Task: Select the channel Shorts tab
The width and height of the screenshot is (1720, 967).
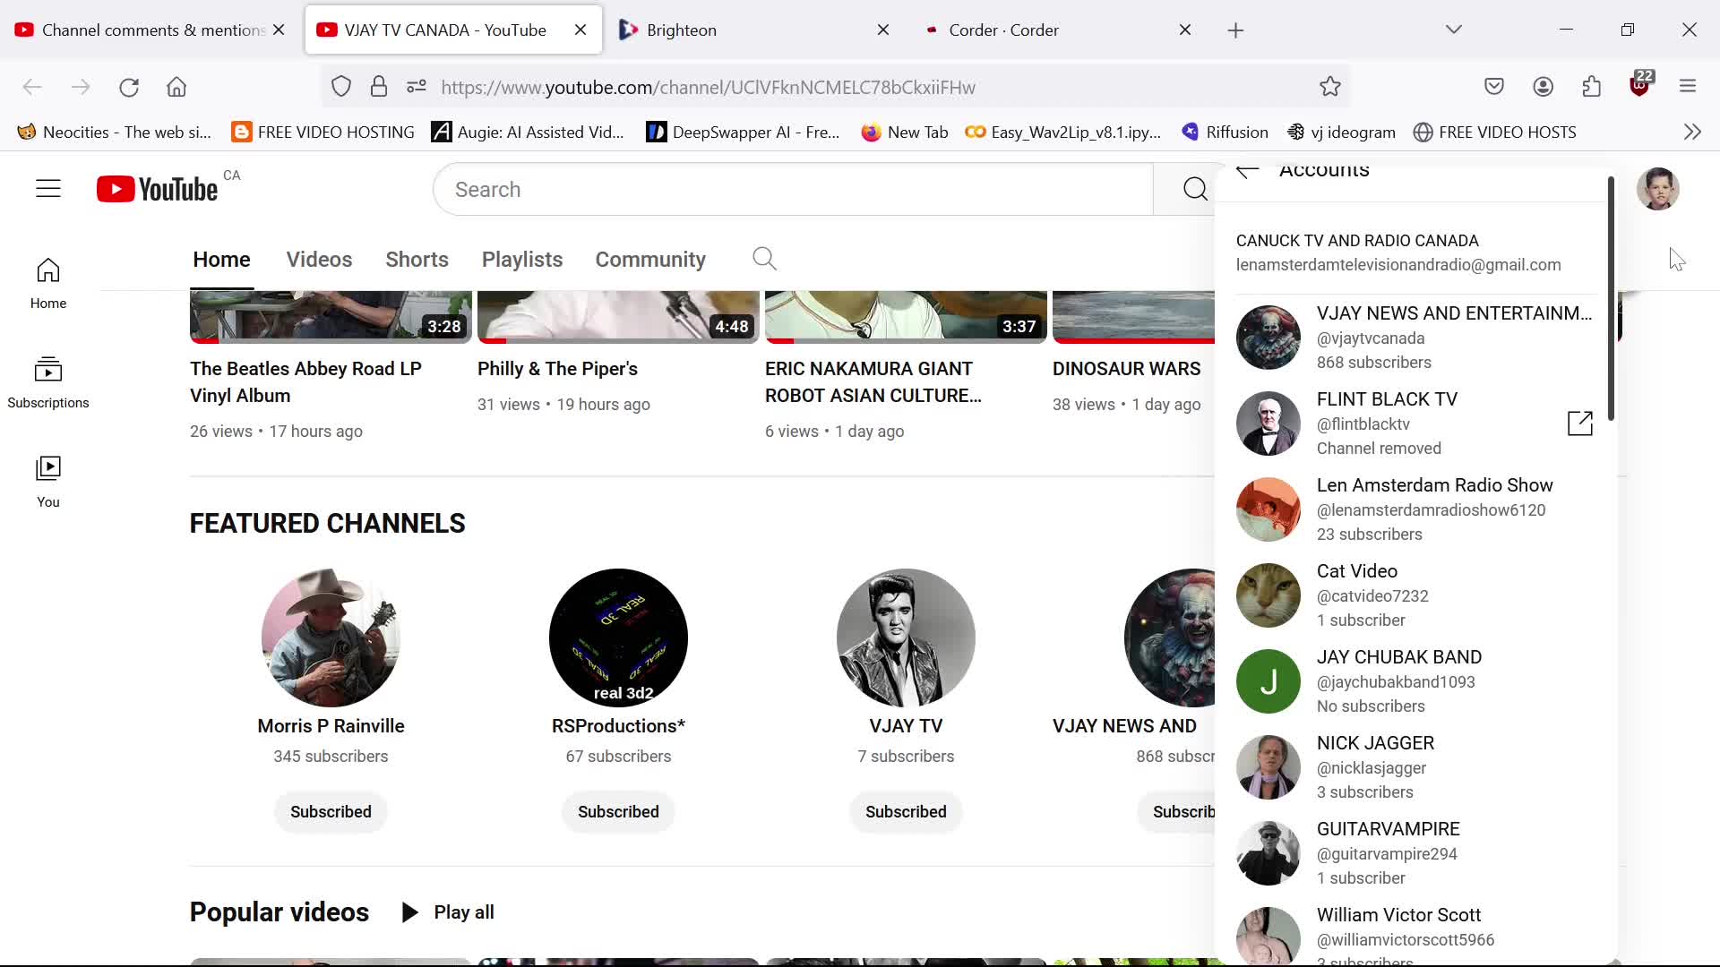Action: tap(417, 260)
